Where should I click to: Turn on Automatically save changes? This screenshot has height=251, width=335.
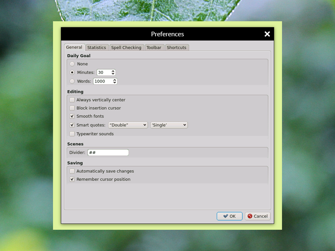[72, 171]
